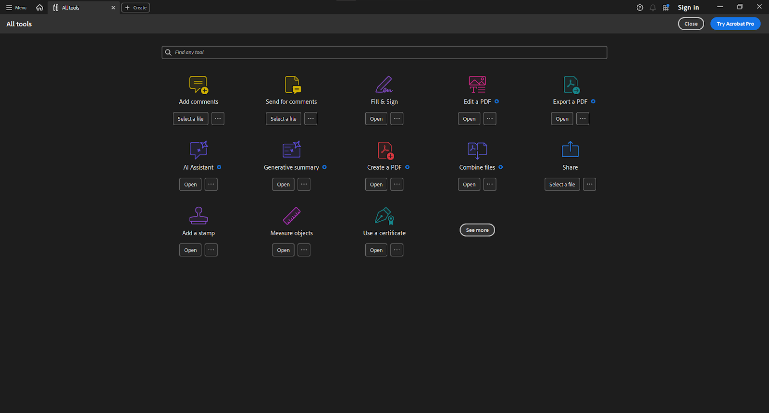Open more options for Share
This screenshot has width=769, height=413.
589,184
